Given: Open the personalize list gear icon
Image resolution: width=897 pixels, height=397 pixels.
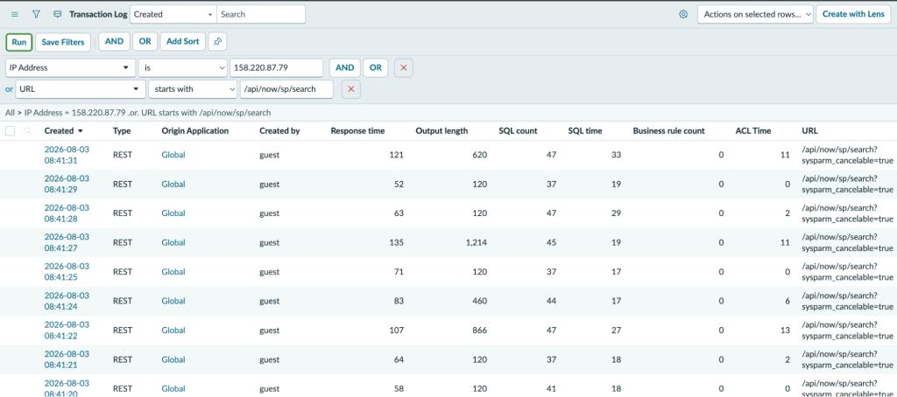Looking at the screenshot, I should pos(683,14).
